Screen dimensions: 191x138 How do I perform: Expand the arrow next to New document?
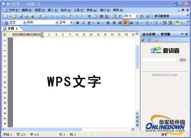click(10, 16)
